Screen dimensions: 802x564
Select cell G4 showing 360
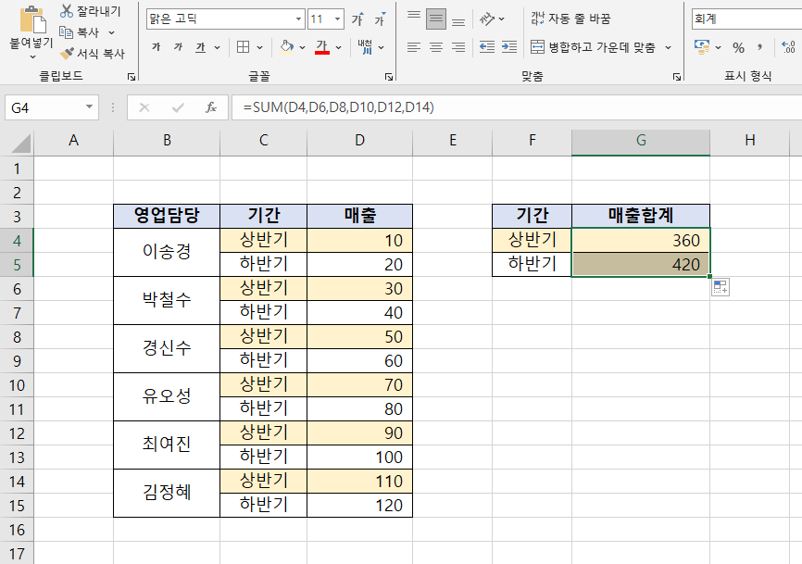click(641, 241)
